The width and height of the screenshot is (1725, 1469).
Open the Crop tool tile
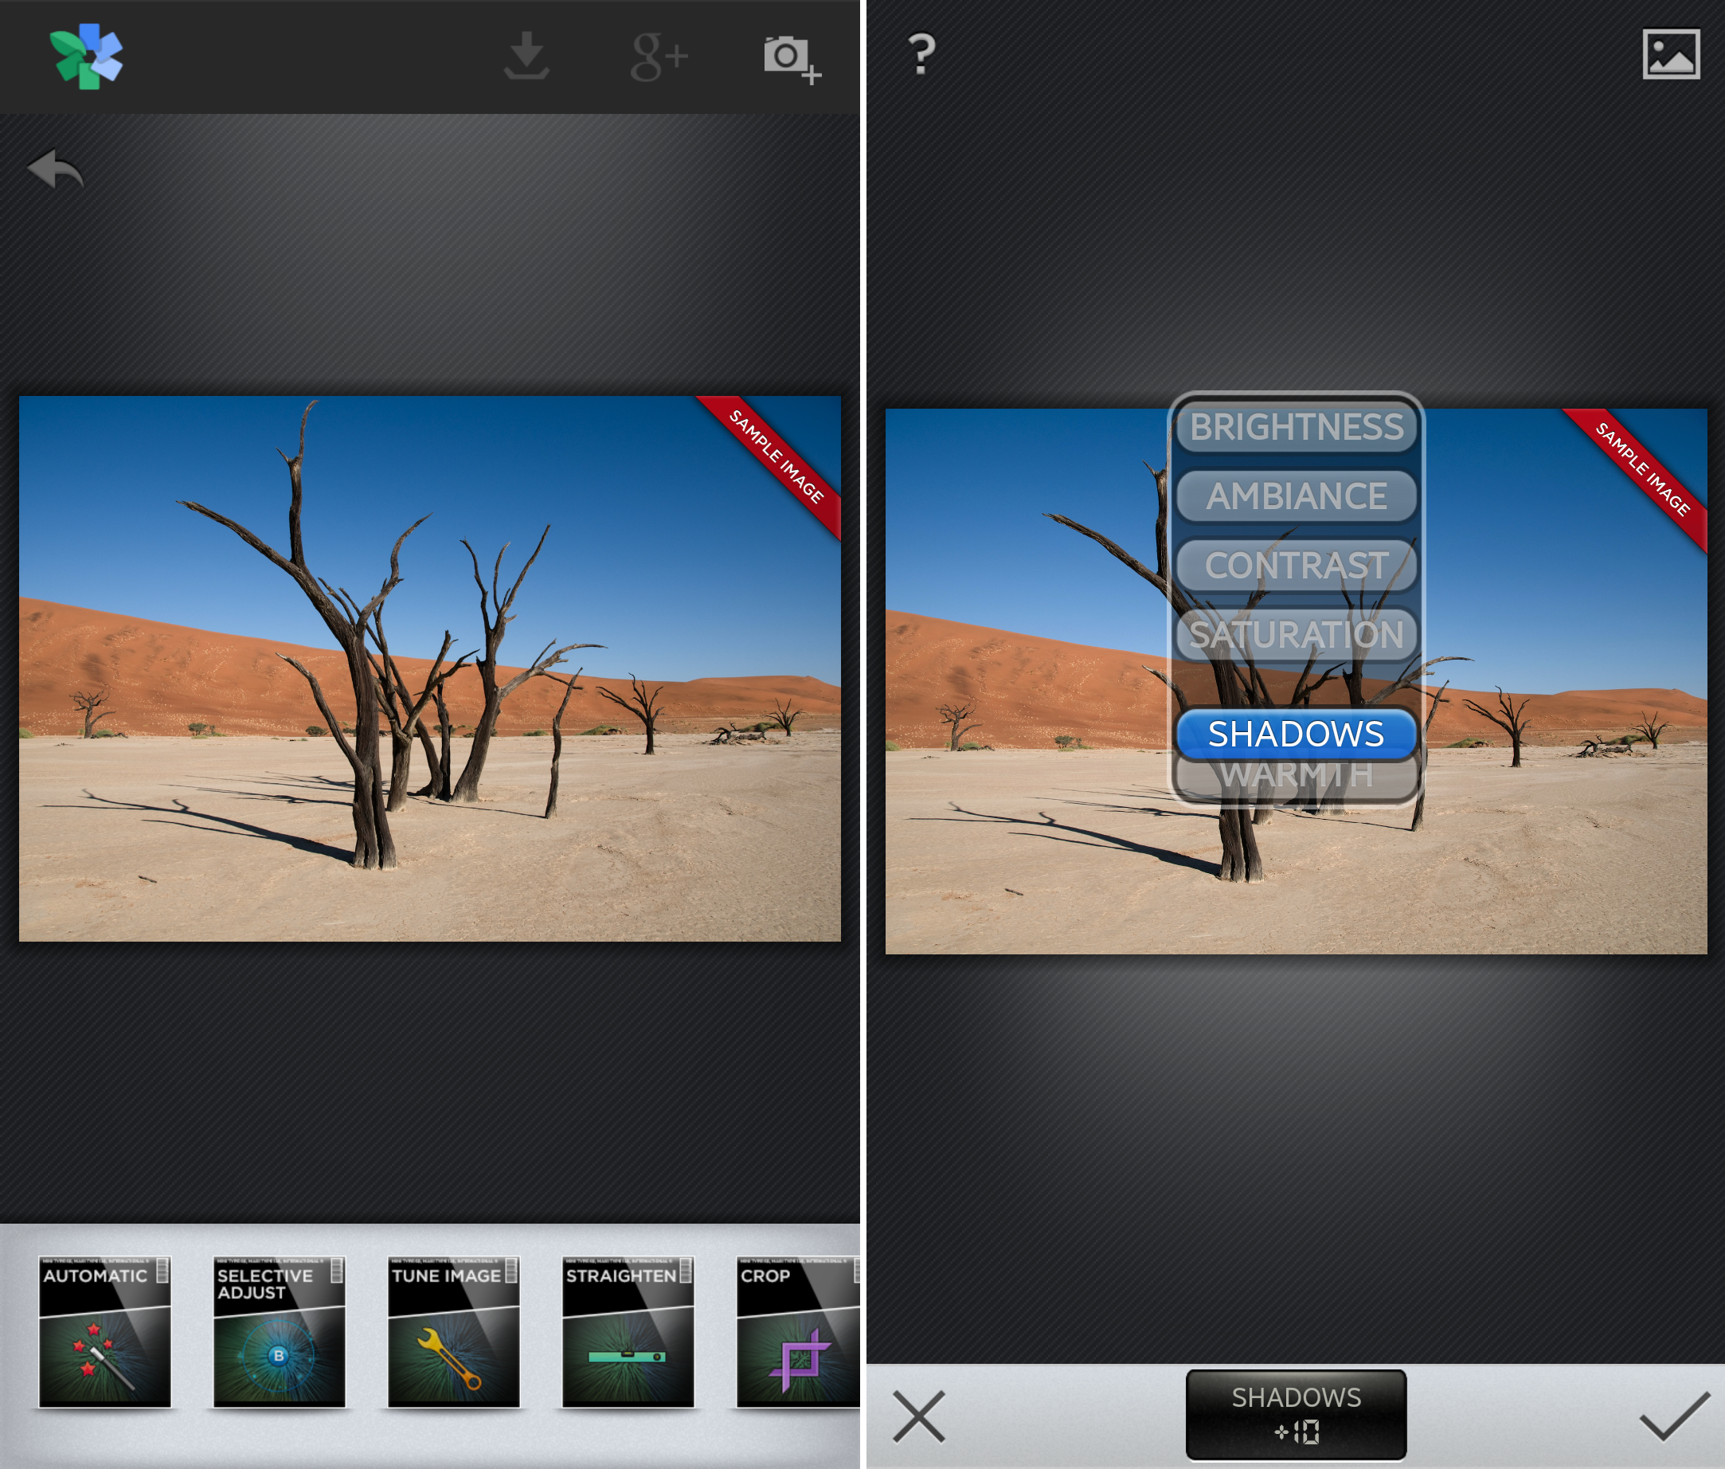[x=796, y=1333]
